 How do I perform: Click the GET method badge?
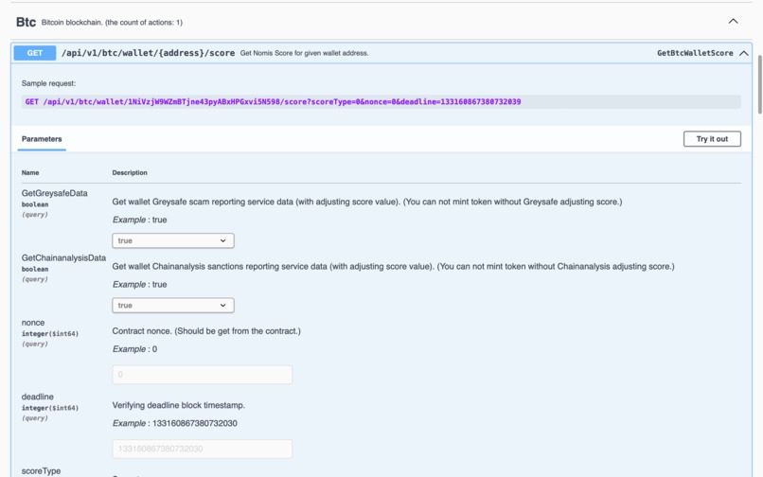click(34, 53)
